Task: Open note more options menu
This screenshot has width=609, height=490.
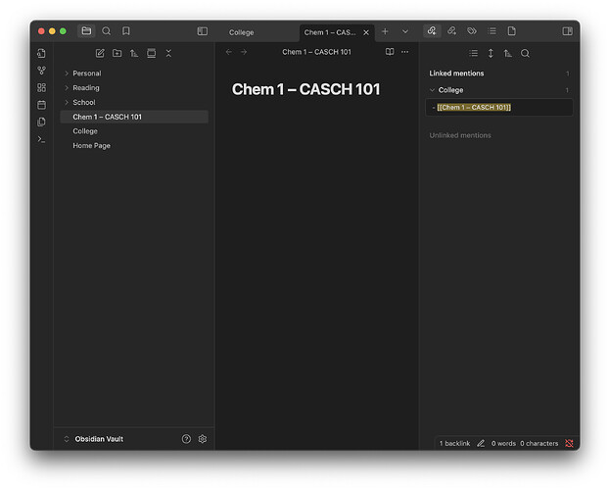Action: pyautogui.click(x=404, y=52)
